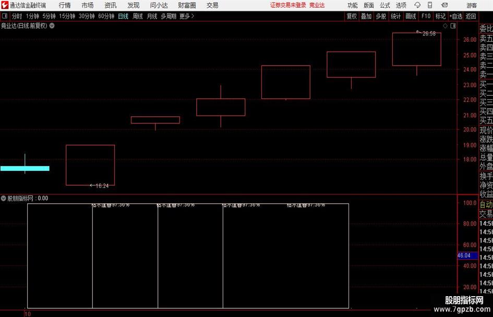Select the 日线 daily period tab

(x=123, y=16)
